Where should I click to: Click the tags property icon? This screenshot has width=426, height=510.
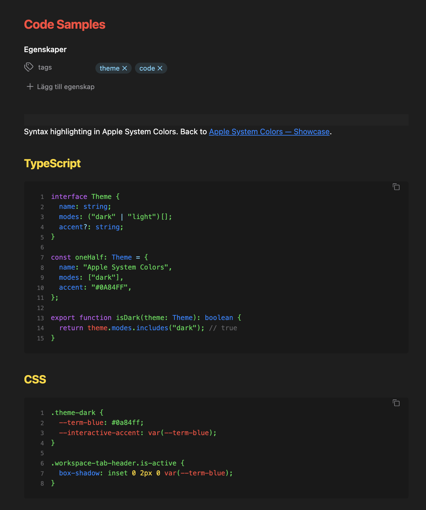(x=29, y=67)
